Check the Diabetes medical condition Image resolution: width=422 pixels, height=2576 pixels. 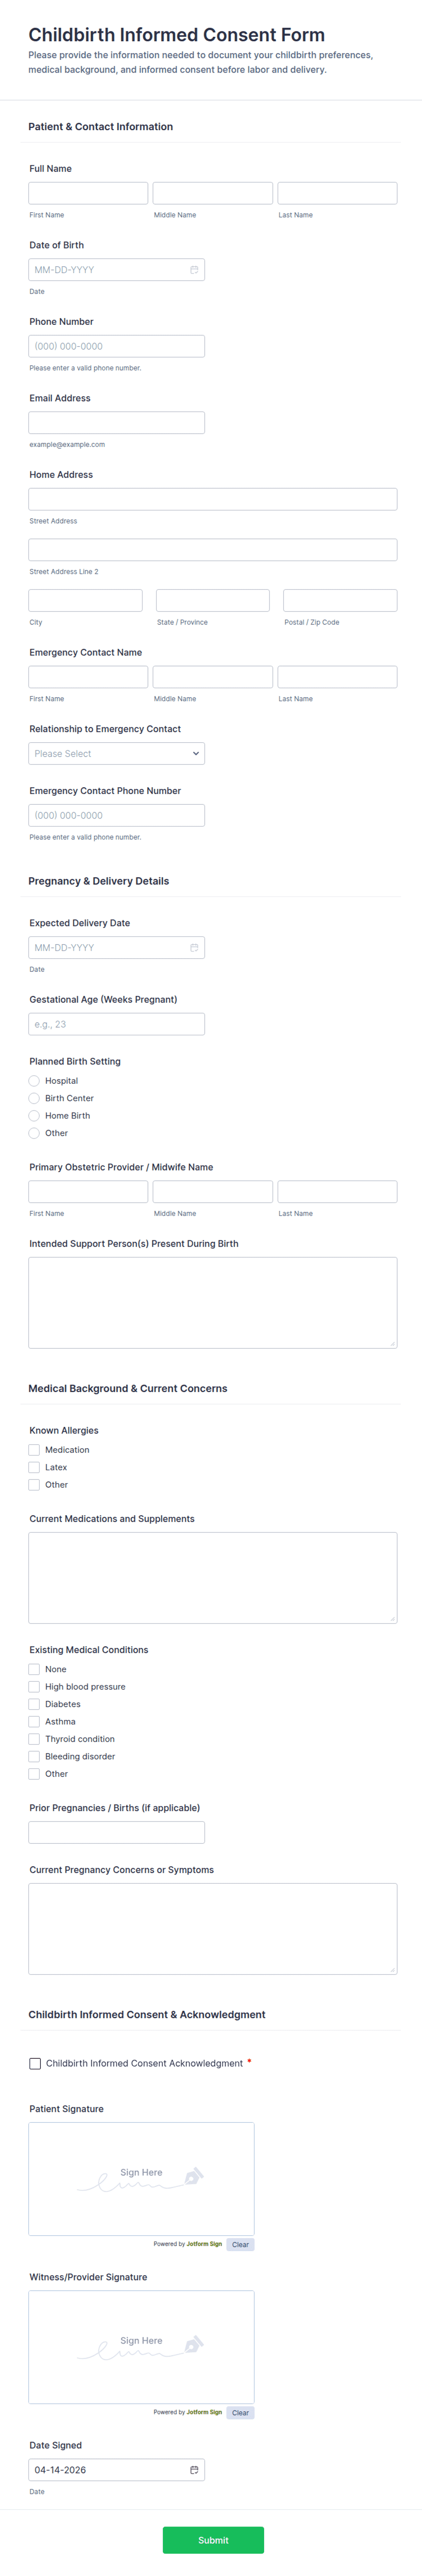click(34, 1704)
